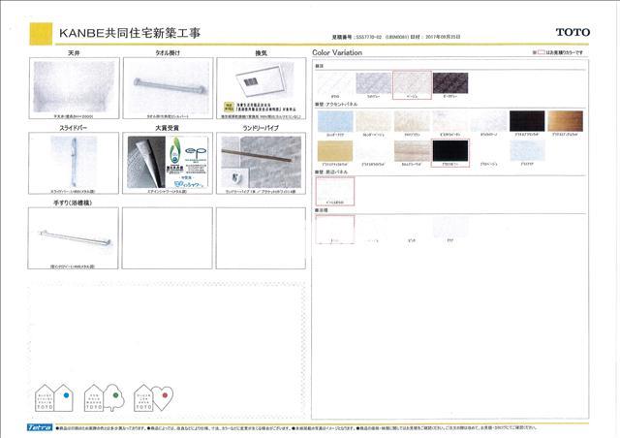Click the TOTO house and heart icon with red dot

(x=153, y=397)
